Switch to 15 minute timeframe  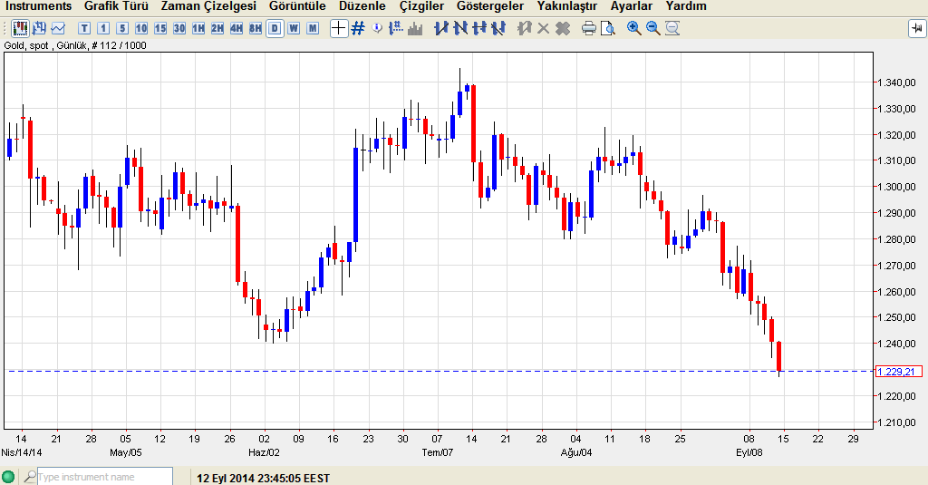[x=160, y=28]
